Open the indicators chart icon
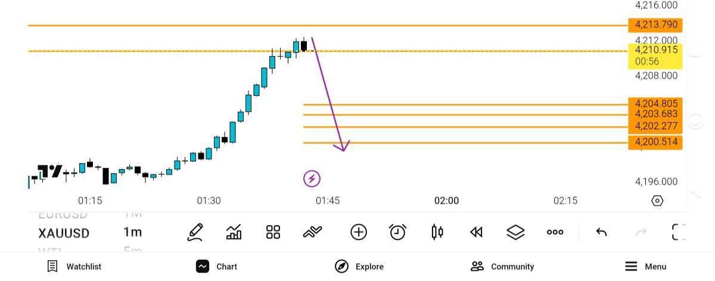This screenshot has height=281, width=715. (234, 232)
